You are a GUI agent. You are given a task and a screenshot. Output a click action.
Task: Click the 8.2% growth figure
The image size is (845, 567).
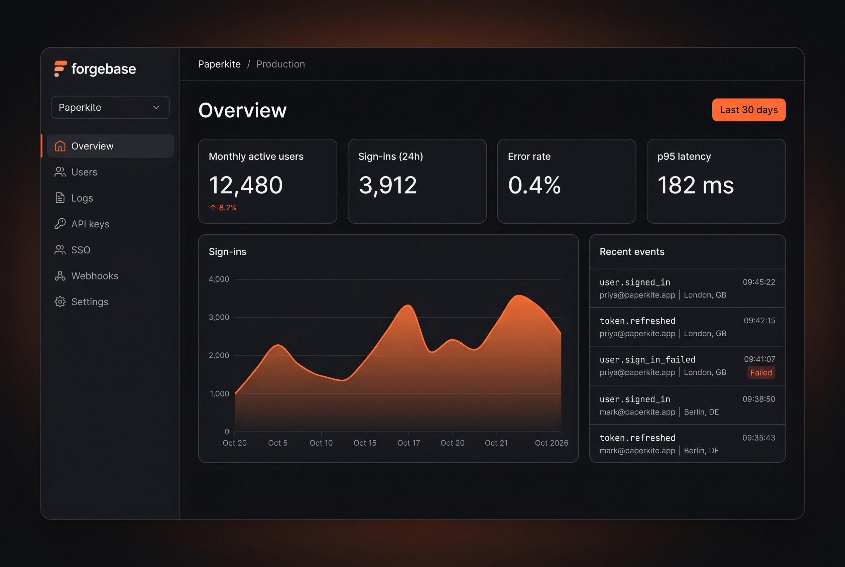click(x=227, y=208)
